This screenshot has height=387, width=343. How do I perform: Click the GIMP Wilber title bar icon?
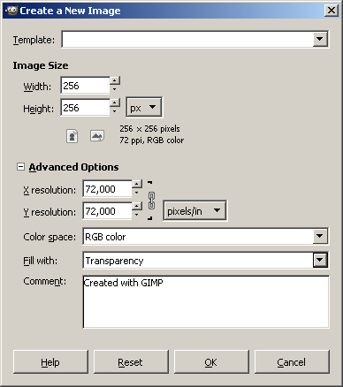tap(11, 11)
